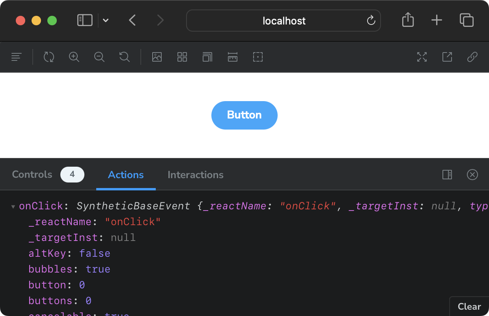Zoom in on the canvas
The width and height of the screenshot is (489, 316).
pos(74,57)
